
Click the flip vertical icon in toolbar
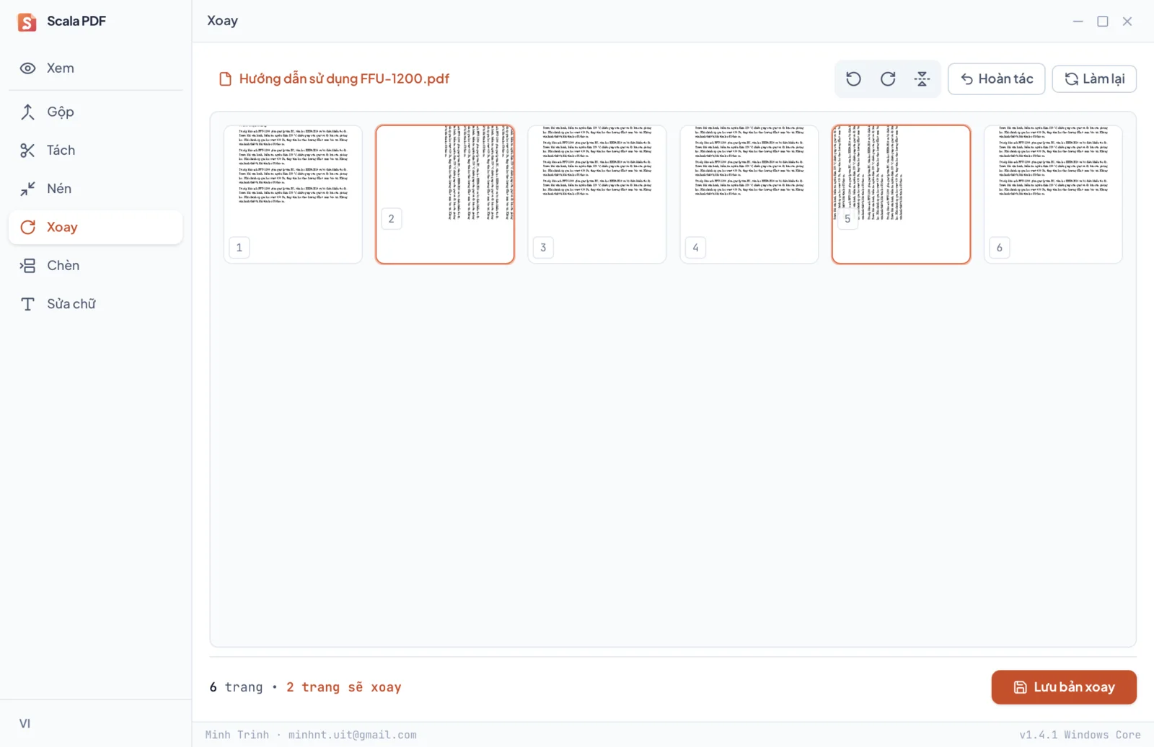point(922,79)
